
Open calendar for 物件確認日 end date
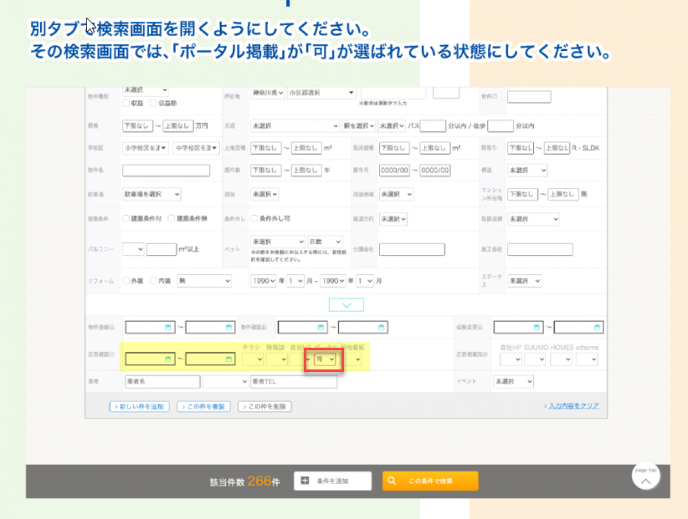coord(381,327)
